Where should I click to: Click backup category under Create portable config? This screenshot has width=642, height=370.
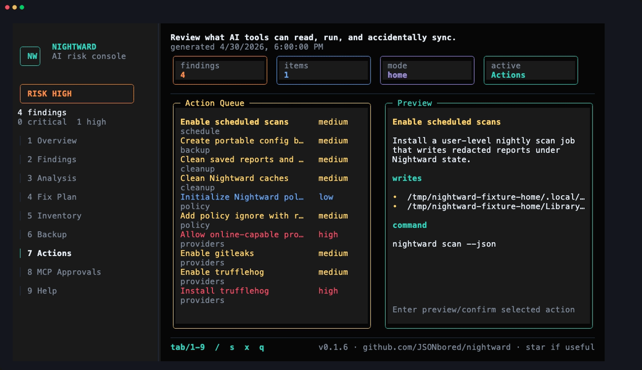tap(195, 150)
